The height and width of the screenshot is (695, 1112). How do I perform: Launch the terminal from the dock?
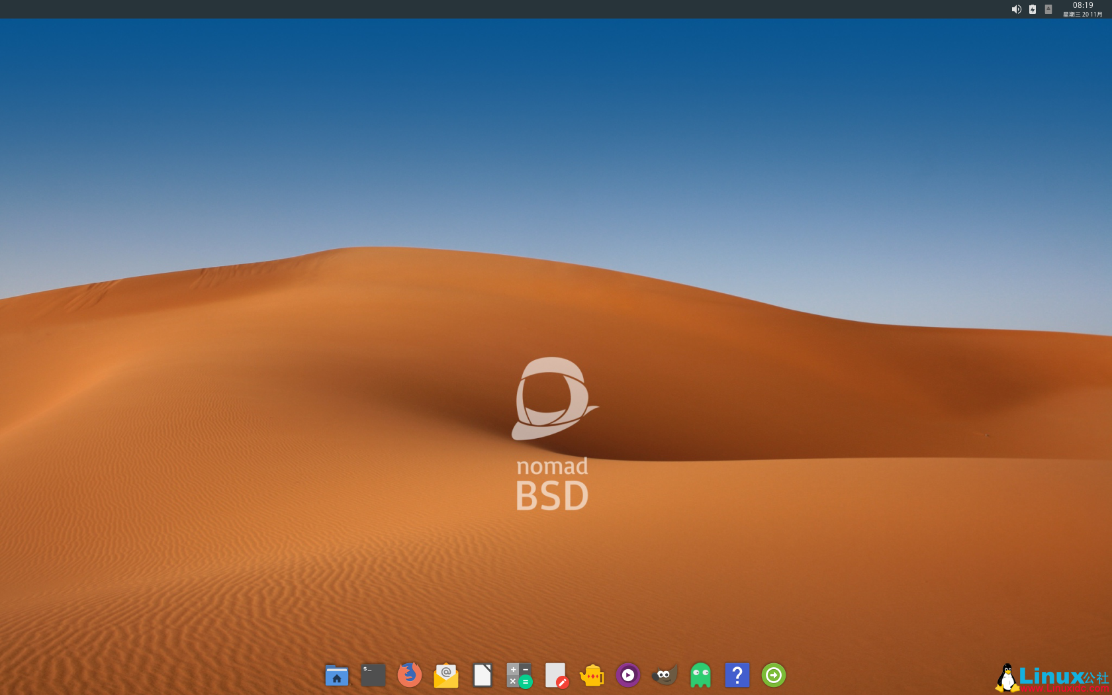pos(373,675)
